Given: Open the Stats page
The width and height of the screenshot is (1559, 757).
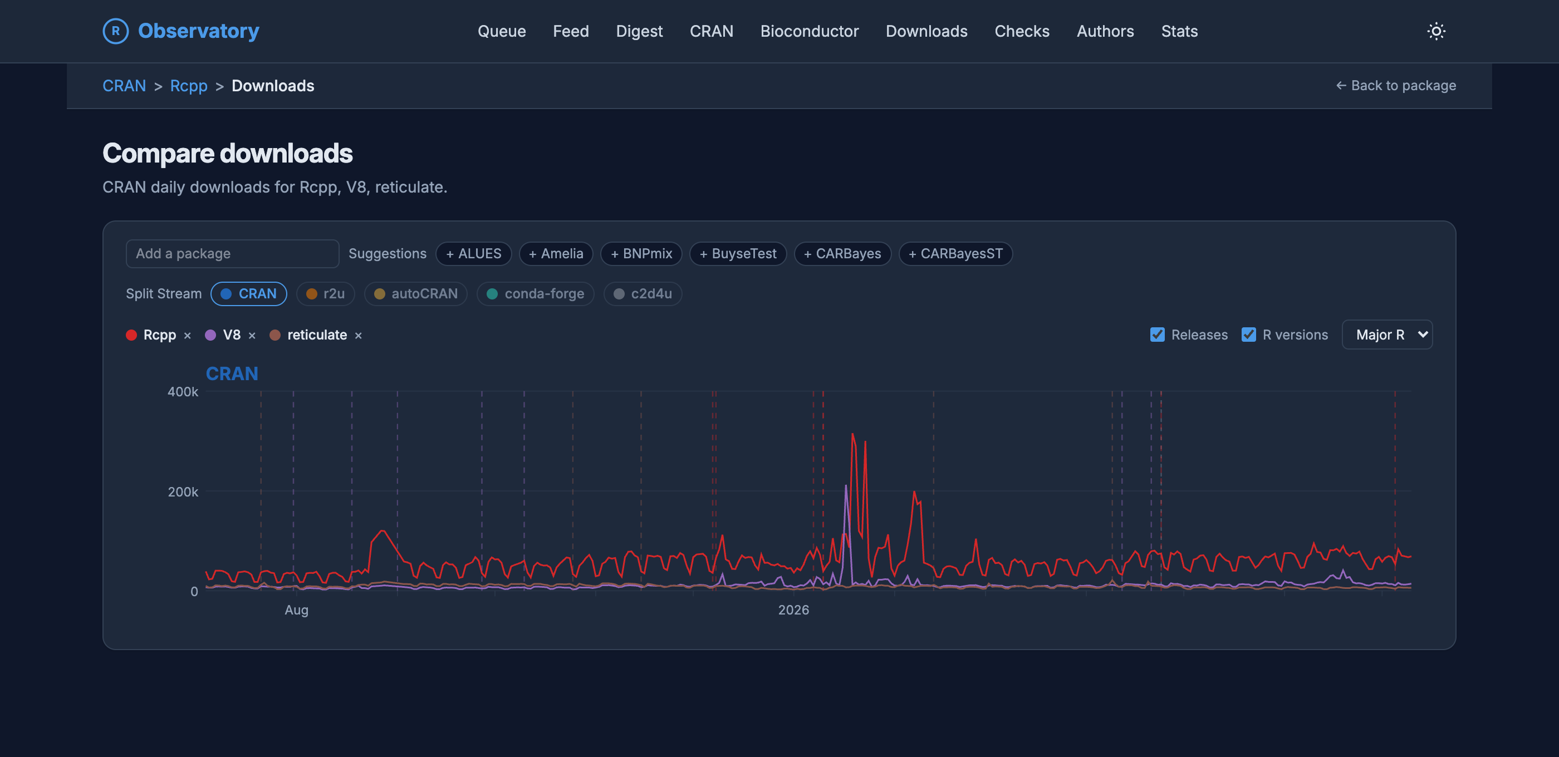Looking at the screenshot, I should point(1179,31).
